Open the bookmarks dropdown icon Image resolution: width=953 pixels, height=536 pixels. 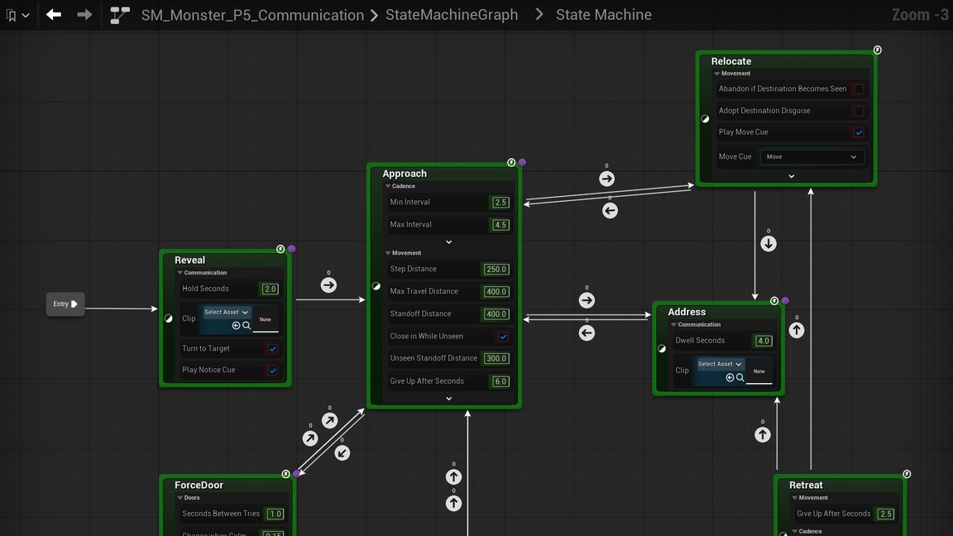click(17, 16)
